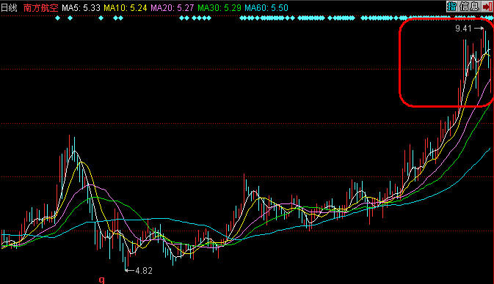Image resolution: width=494 pixels, height=284 pixels.
Task: Click the candlestick at the 9.41 peak
Action: 484,38
